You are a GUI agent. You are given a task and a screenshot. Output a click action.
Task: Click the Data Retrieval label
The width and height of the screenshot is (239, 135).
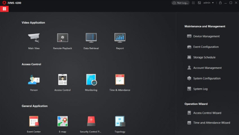91,48
